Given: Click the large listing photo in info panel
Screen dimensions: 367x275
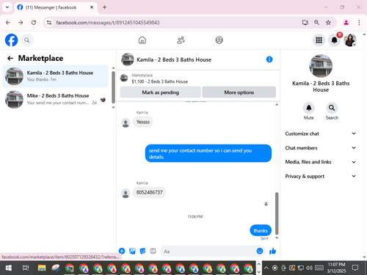Looking at the screenshot, I should coord(321,66).
